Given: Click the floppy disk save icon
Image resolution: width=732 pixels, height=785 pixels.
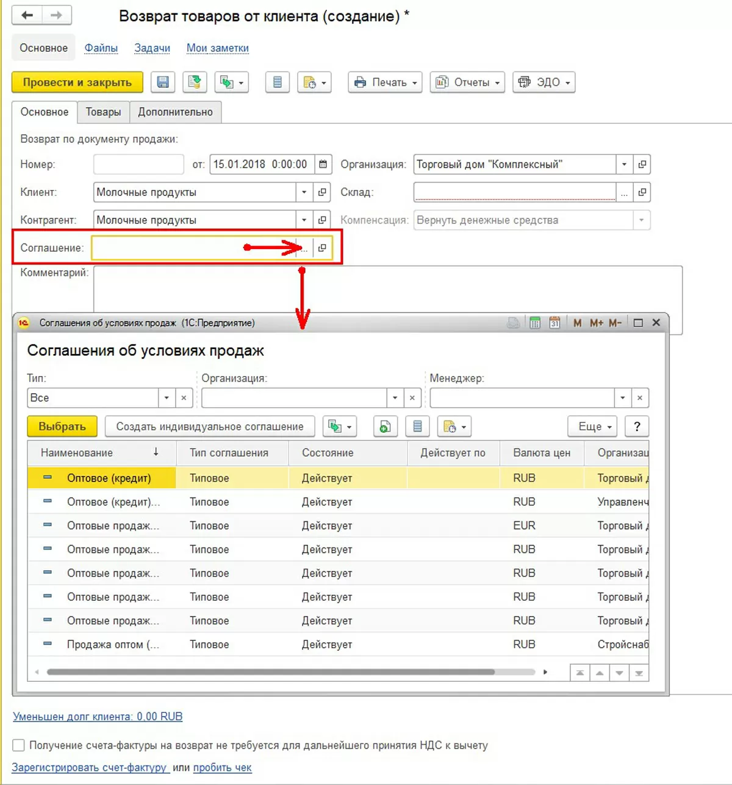Looking at the screenshot, I should click(163, 82).
